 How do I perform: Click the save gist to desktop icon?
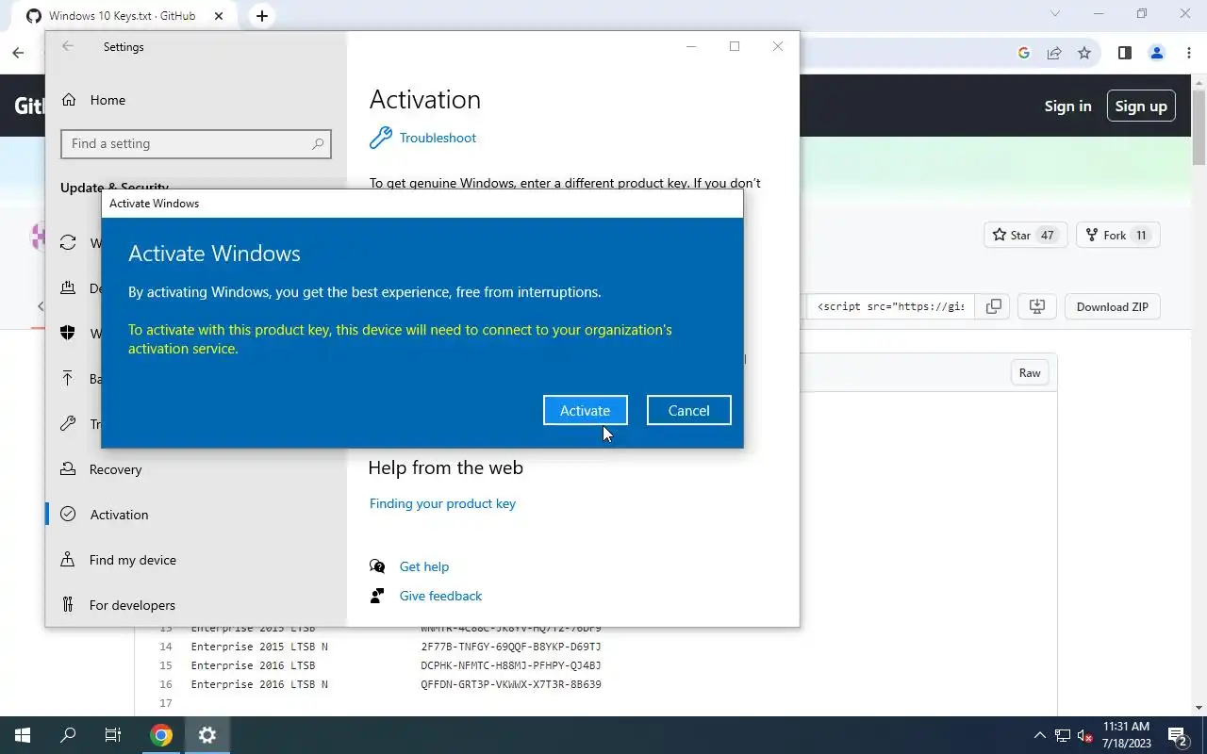tap(1037, 306)
